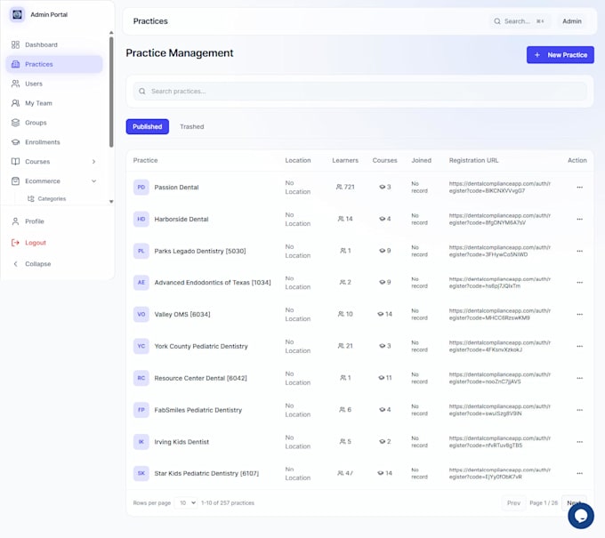This screenshot has height=538, width=605.
Task: Click the Users sidebar icon
Action: click(15, 84)
